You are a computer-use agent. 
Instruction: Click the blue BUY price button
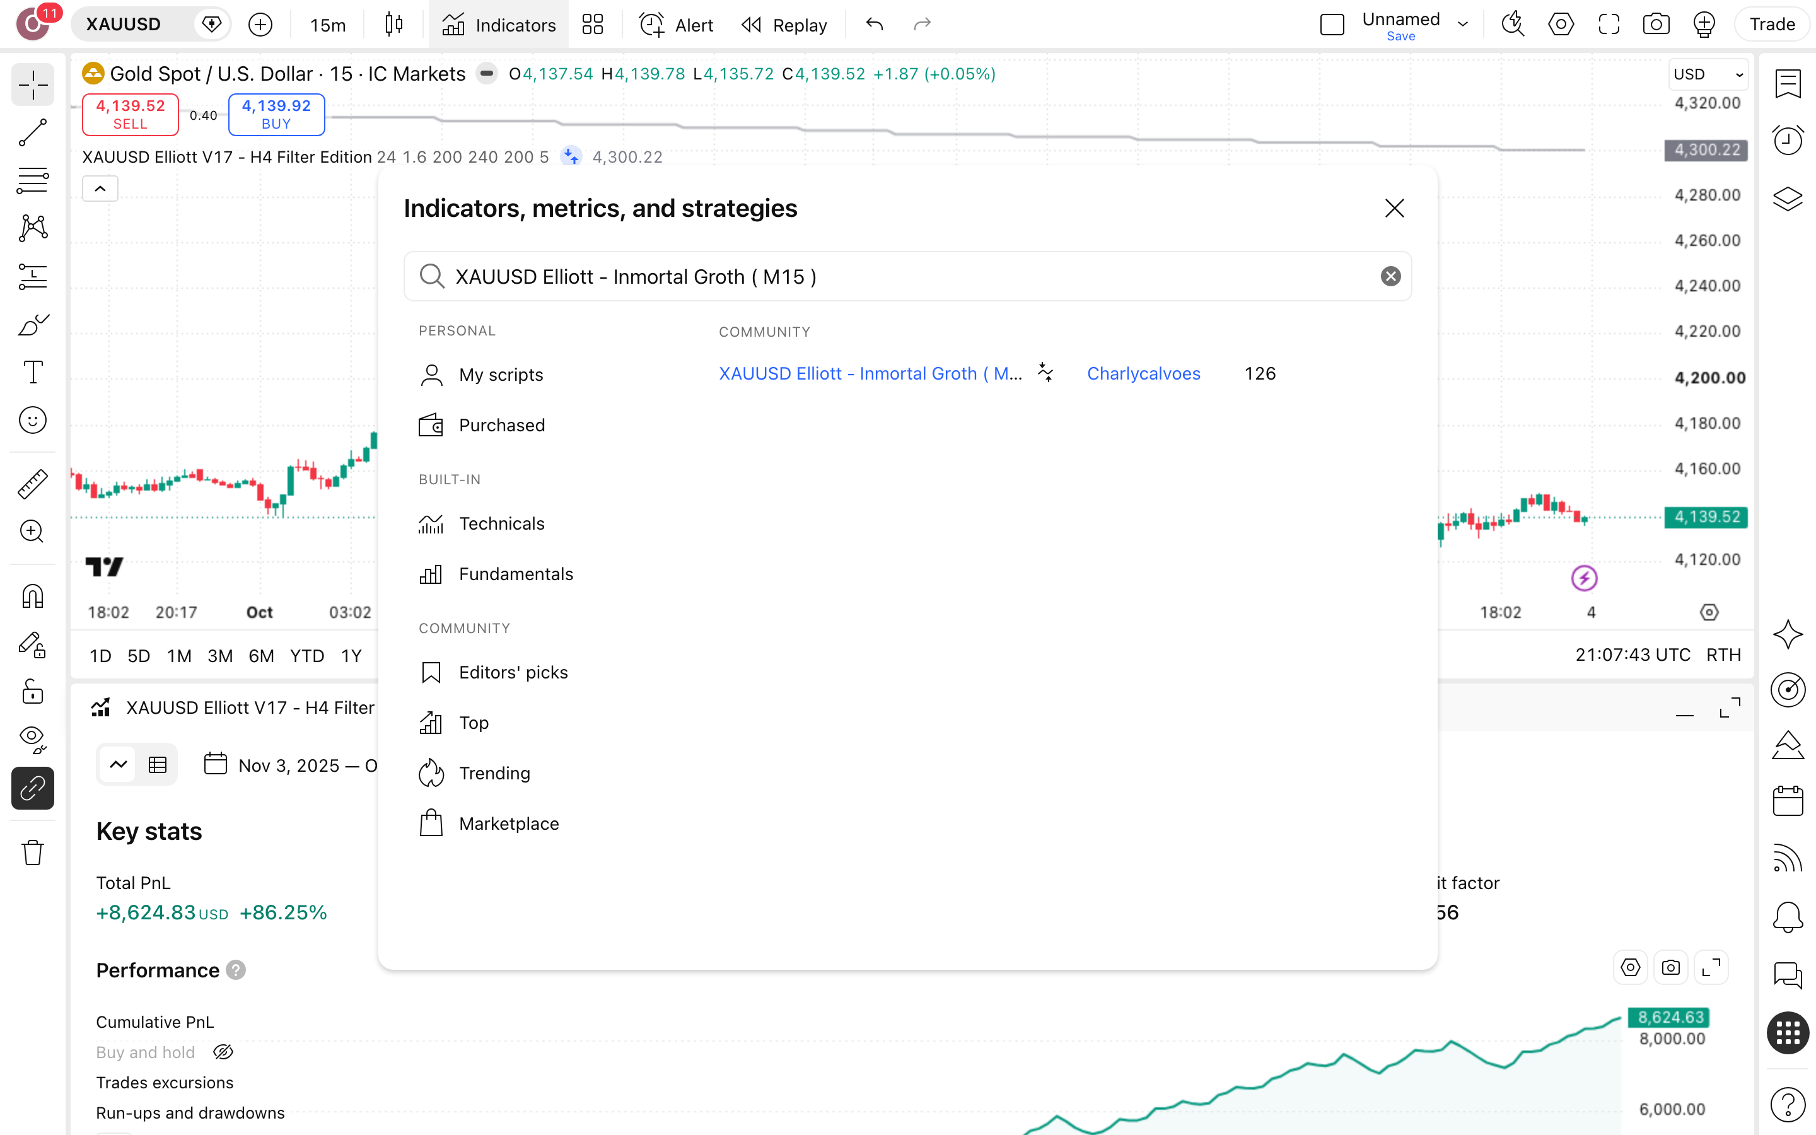[276, 114]
